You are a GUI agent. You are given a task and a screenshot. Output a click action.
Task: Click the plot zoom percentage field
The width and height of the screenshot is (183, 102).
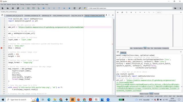[159, 12]
